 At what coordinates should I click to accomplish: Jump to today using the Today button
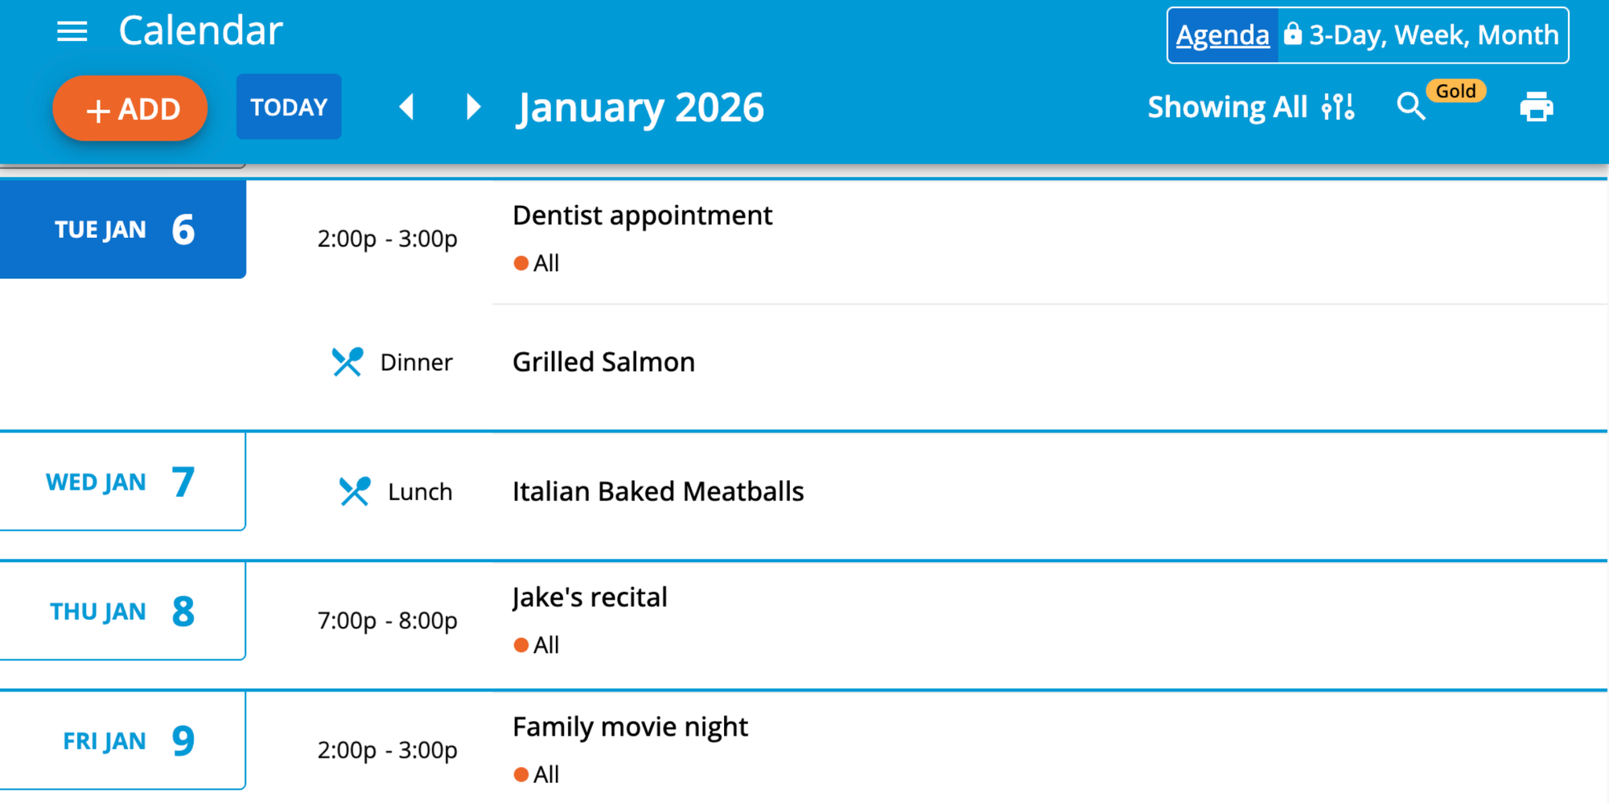(288, 106)
